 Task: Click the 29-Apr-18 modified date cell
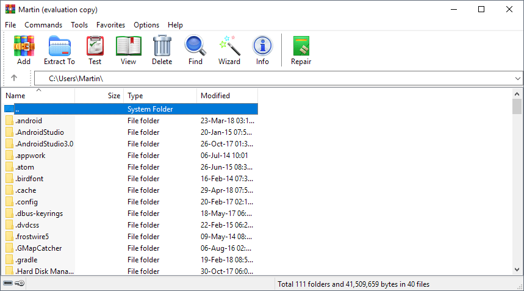(x=226, y=190)
